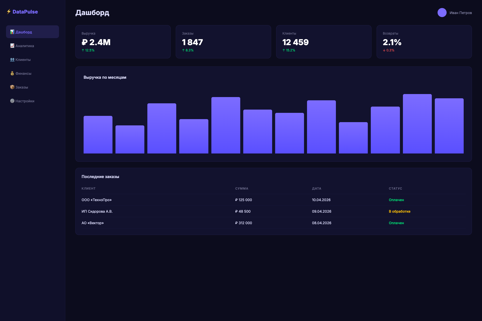Click the Иван Петров profile name
The width and height of the screenshot is (482, 321).
pos(461,13)
